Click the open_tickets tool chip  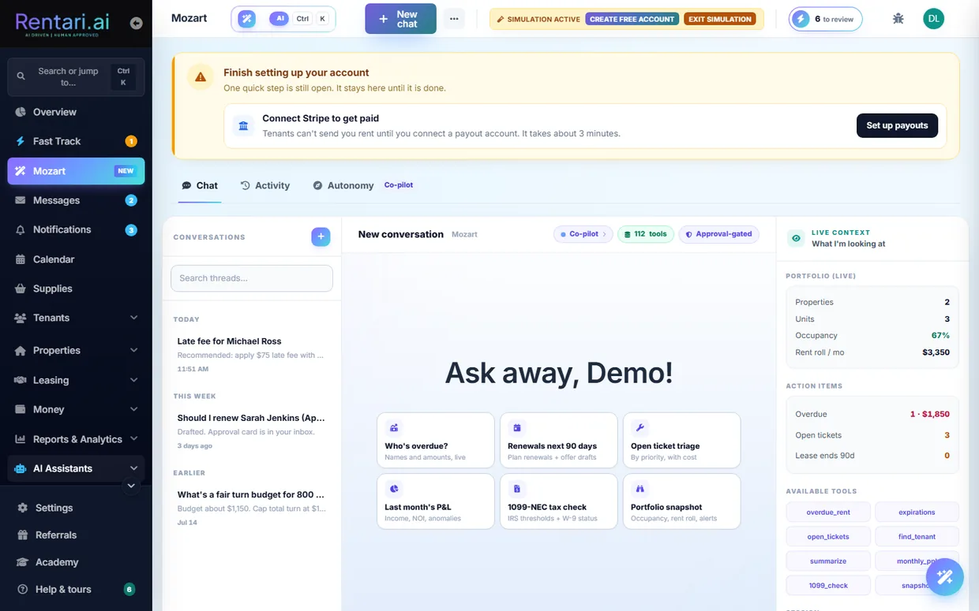click(828, 537)
